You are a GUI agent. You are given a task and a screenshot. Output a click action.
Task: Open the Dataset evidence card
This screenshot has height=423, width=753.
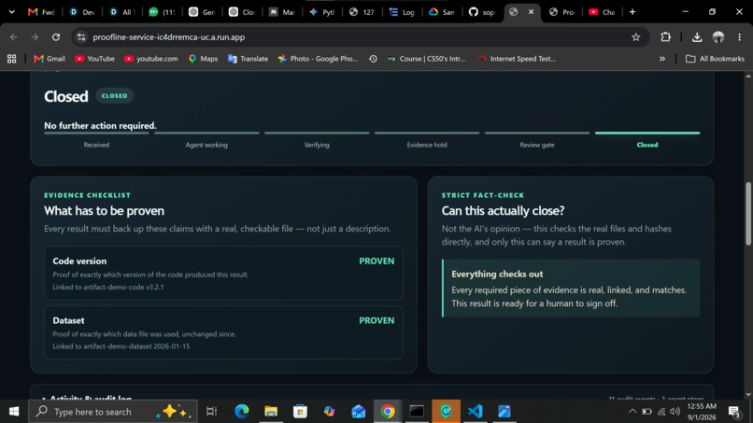[223, 332]
